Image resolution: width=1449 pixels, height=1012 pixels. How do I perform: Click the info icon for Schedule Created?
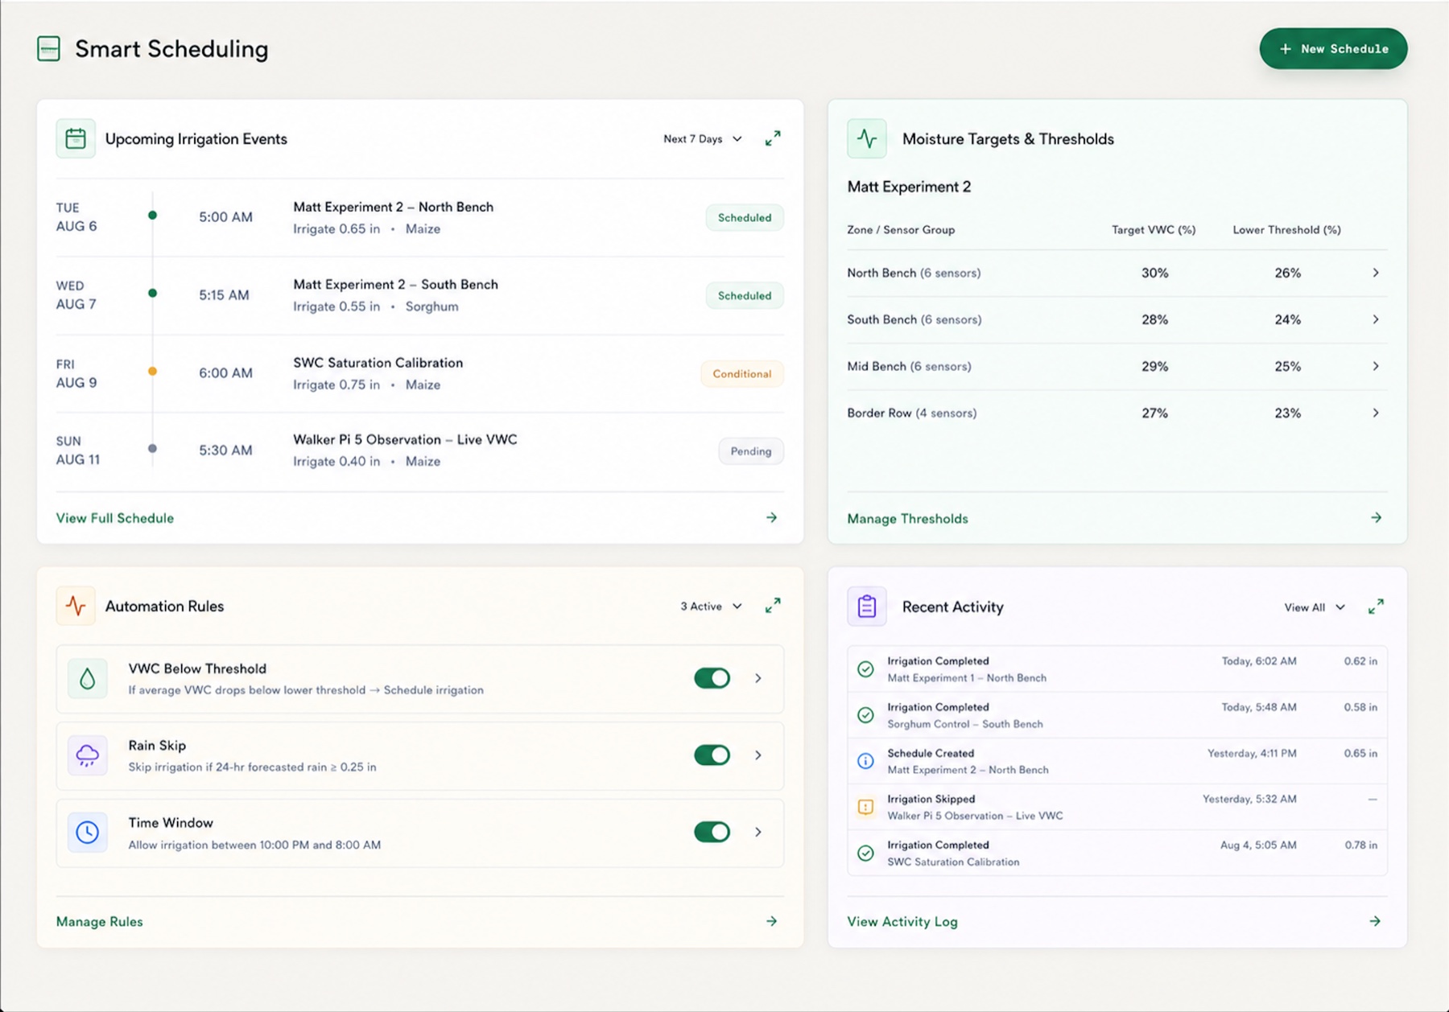[865, 761]
